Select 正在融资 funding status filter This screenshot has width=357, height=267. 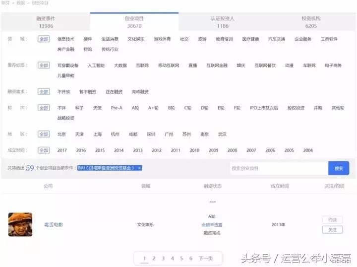click(114, 92)
